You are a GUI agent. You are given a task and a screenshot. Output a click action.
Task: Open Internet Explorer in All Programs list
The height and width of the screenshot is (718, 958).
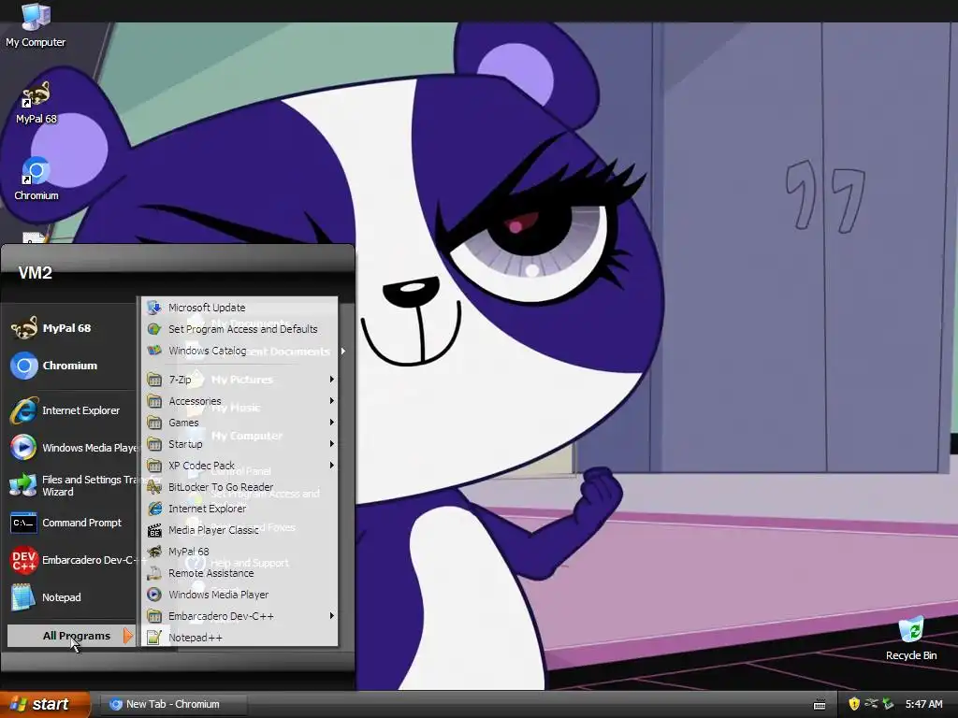point(239,509)
